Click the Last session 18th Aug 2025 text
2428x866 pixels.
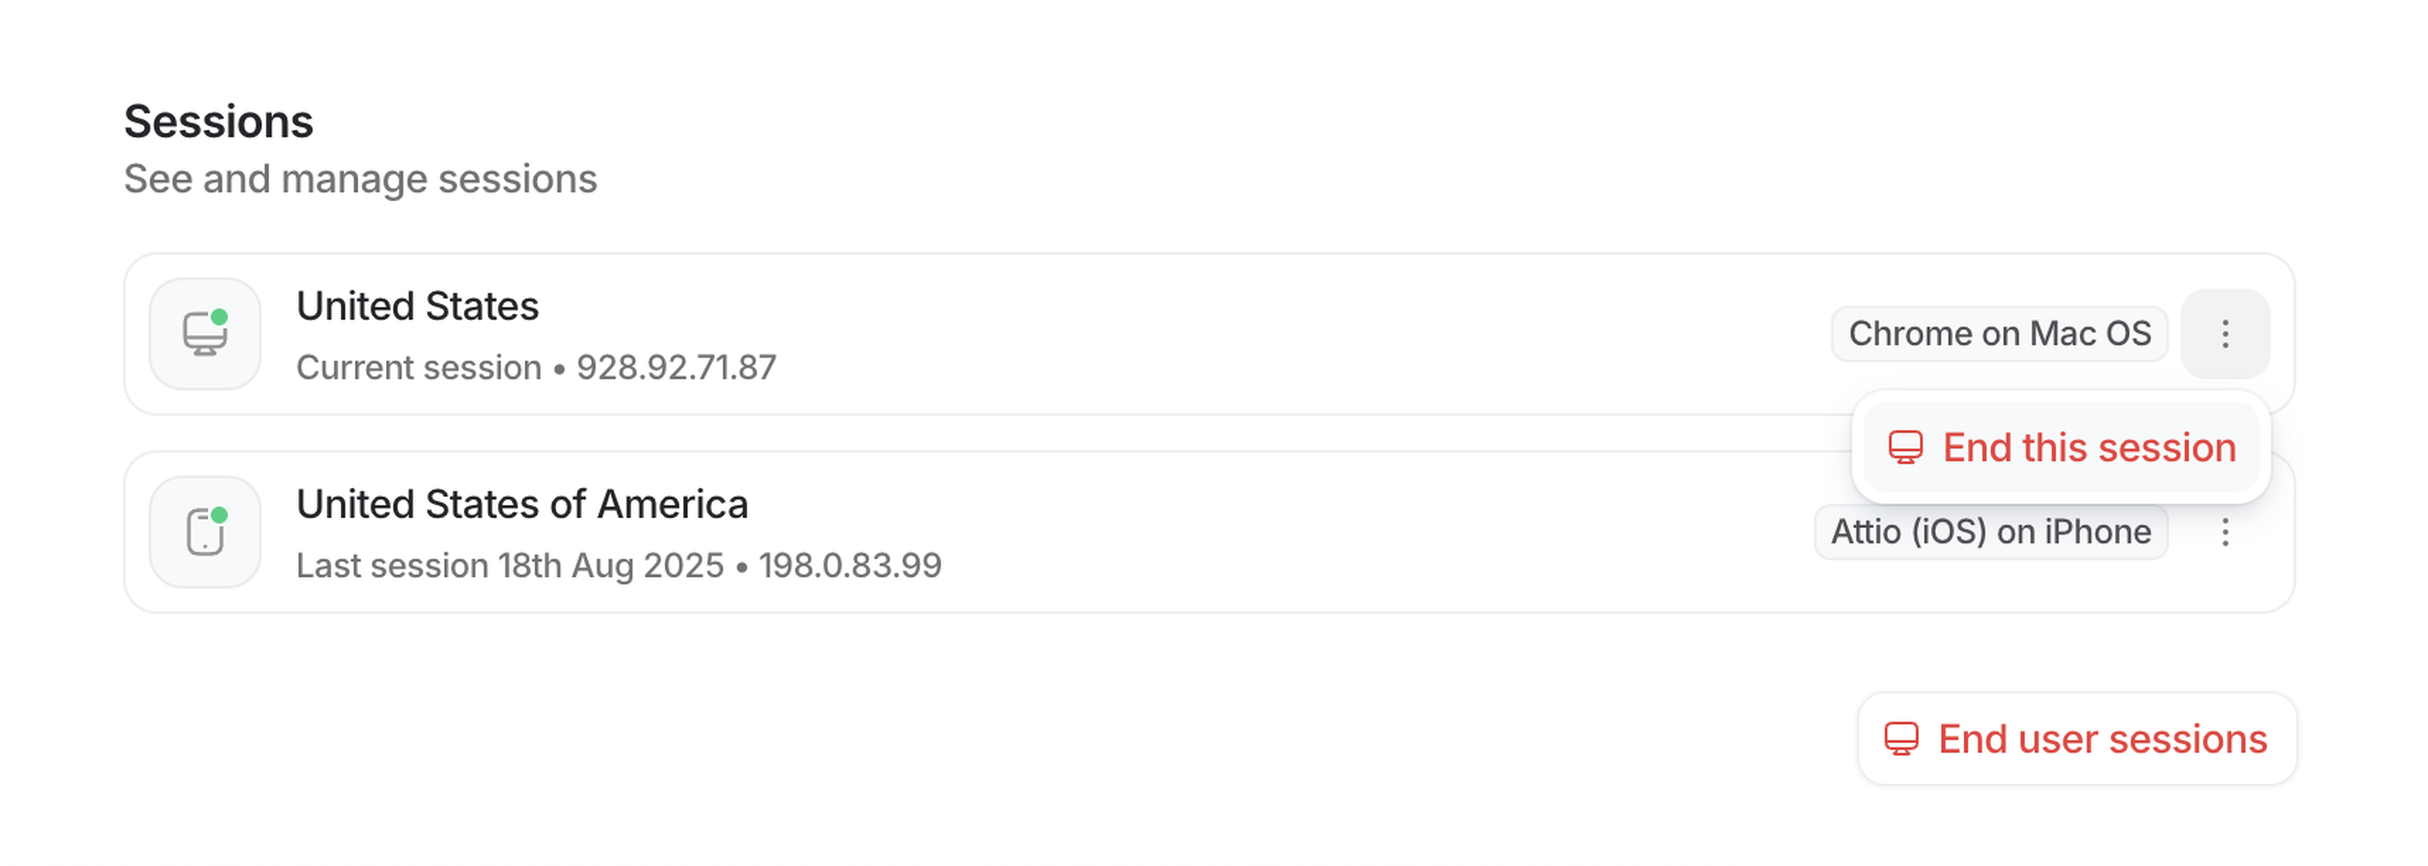coord(510,565)
